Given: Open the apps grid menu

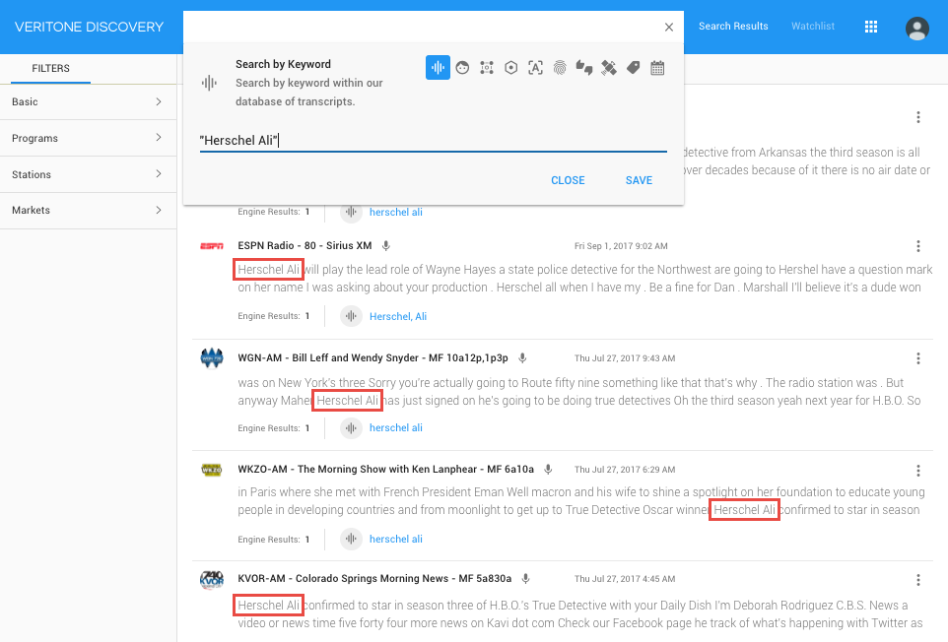Looking at the screenshot, I should point(870,27).
